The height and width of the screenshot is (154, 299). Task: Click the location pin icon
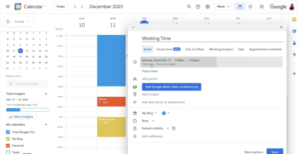tap(135, 94)
